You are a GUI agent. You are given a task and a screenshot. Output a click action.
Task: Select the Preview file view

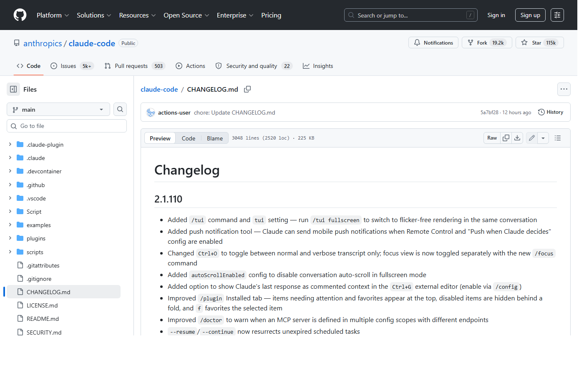pos(160,138)
